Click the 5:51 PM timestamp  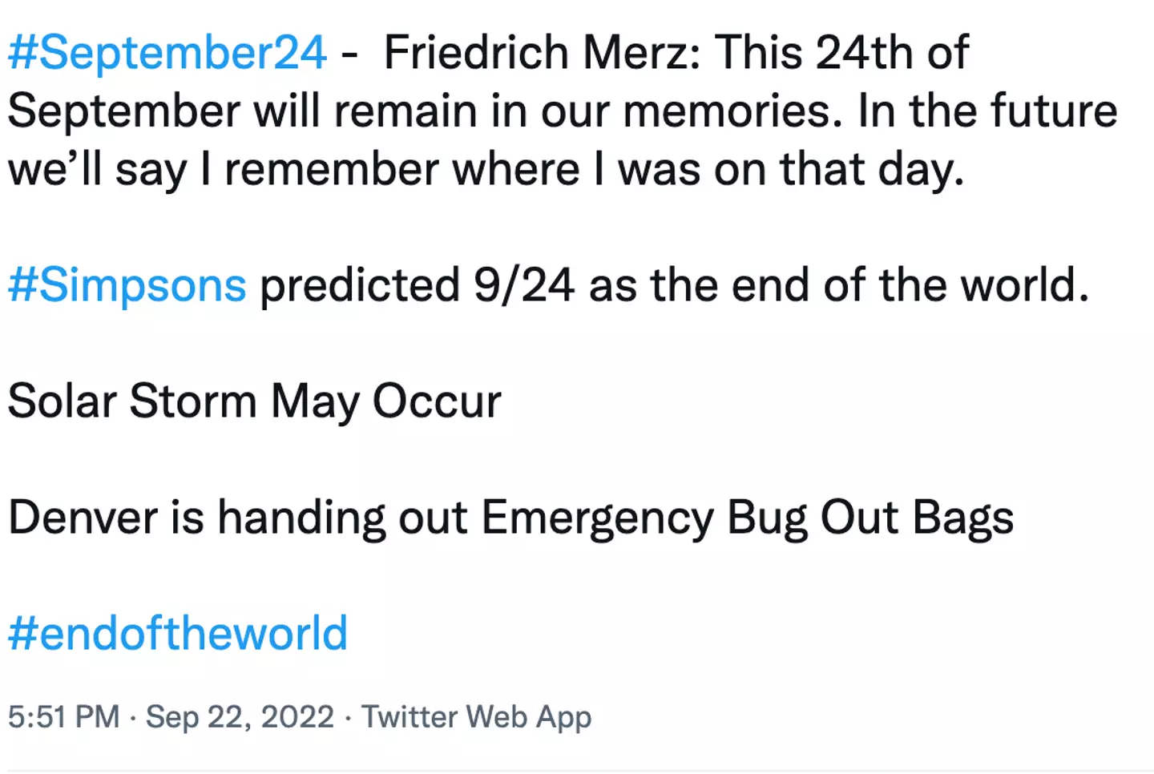coord(64,716)
